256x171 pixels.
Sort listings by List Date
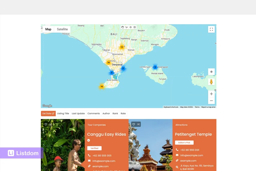(48, 113)
